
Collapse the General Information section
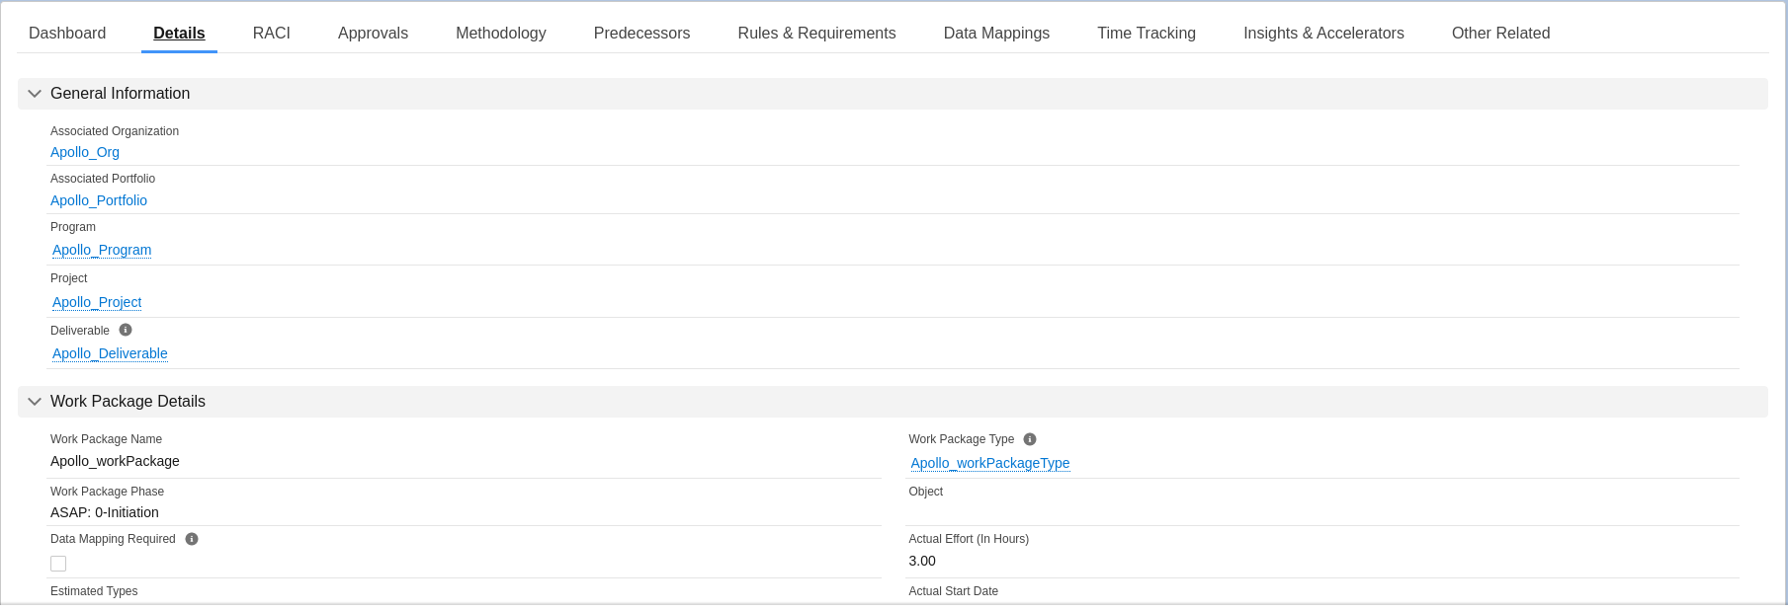click(x=35, y=94)
